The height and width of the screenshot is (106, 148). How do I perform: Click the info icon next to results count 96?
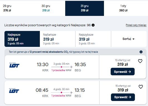pyautogui.click(x=93, y=25)
